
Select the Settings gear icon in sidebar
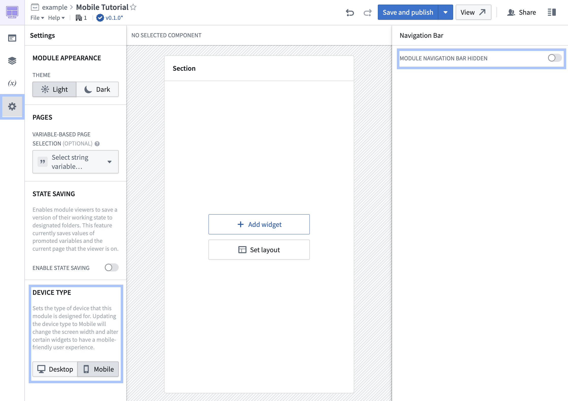12,106
